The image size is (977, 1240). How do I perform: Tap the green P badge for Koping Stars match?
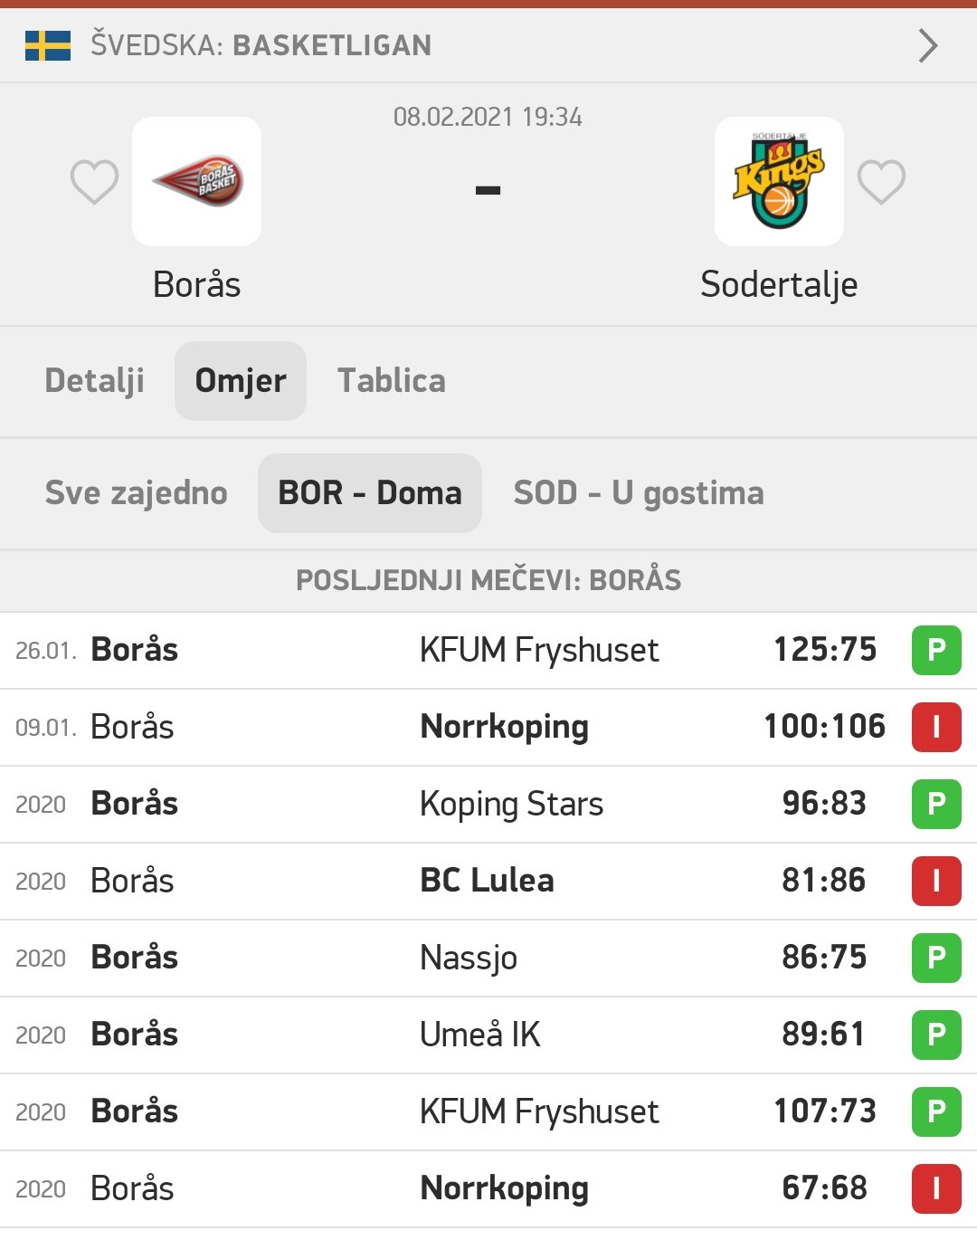(x=936, y=804)
